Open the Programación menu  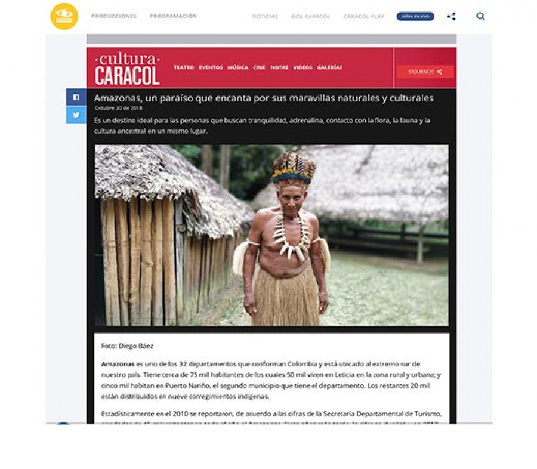173,16
